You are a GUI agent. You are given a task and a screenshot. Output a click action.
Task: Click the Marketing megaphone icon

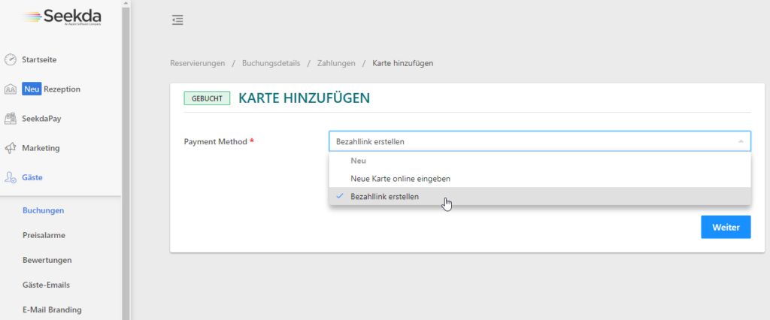pyautogui.click(x=11, y=148)
